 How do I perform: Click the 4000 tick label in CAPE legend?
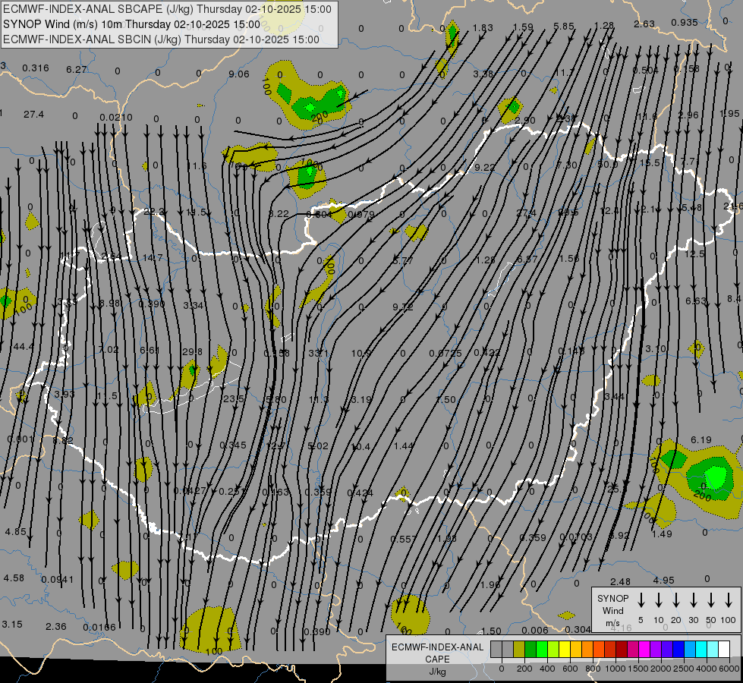(707, 669)
